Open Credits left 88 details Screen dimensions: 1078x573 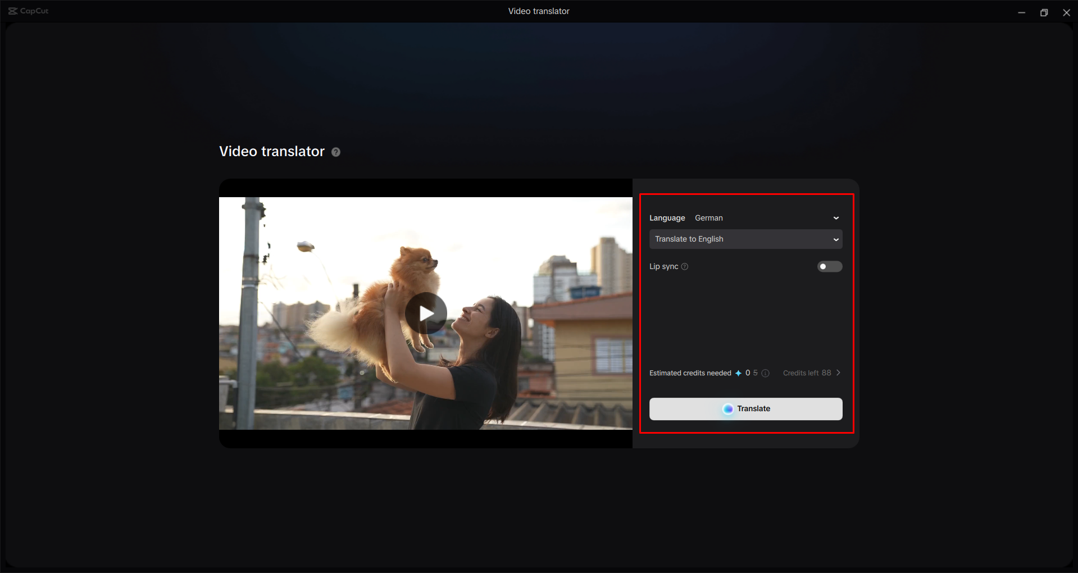pyautogui.click(x=807, y=373)
